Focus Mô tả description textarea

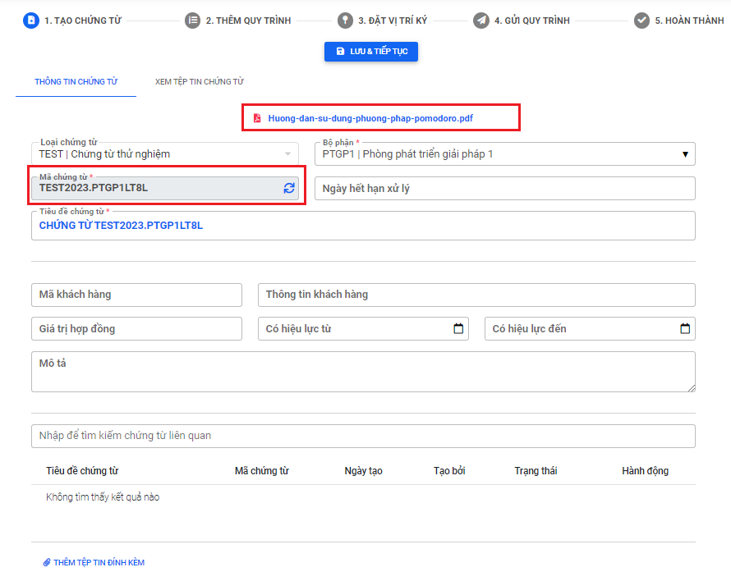tap(363, 372)
